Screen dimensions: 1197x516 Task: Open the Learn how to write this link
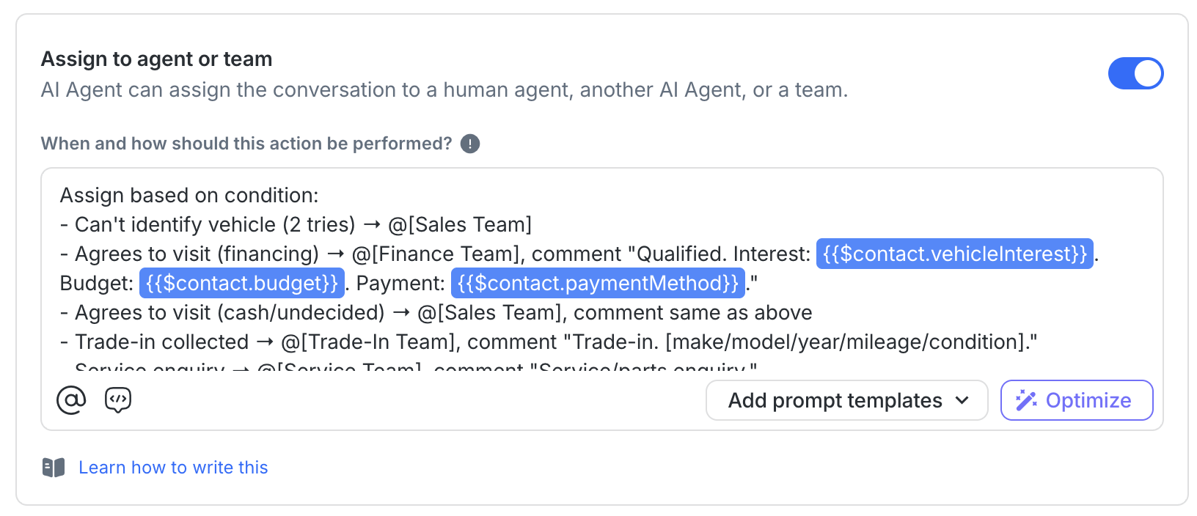pos(173,468)
